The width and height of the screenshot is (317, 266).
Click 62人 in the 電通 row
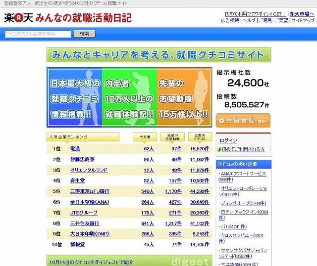point(149,149)
